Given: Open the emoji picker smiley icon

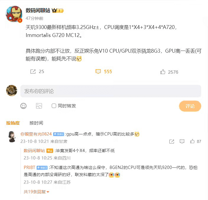Looking at the screenshot, I should point(23,106).
